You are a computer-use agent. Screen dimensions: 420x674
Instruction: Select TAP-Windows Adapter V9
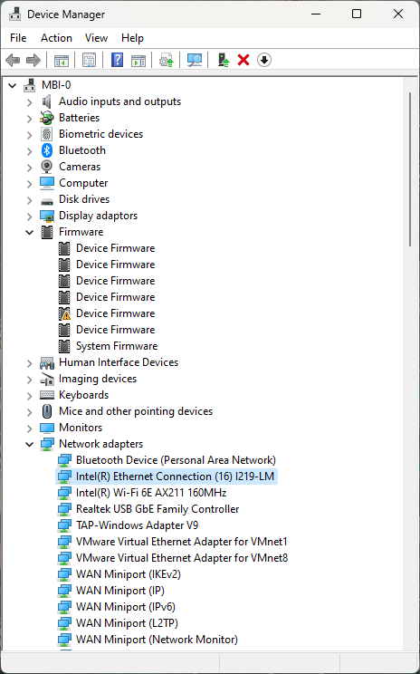pyautogui.click(x=137, y=525)
